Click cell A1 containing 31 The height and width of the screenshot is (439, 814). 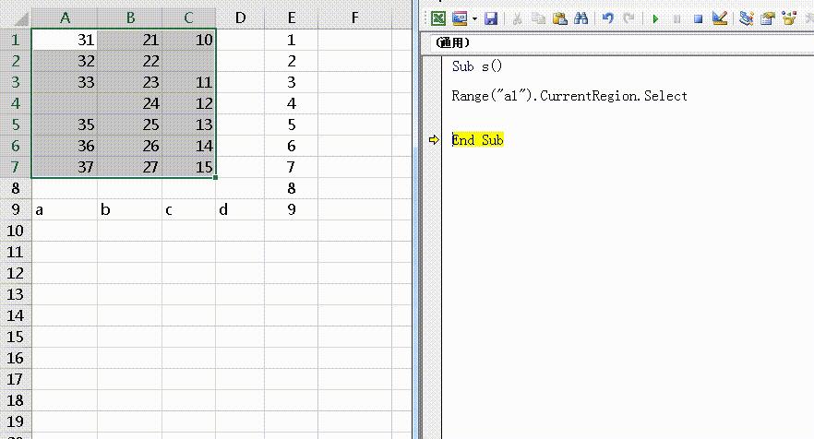[65, 40]
